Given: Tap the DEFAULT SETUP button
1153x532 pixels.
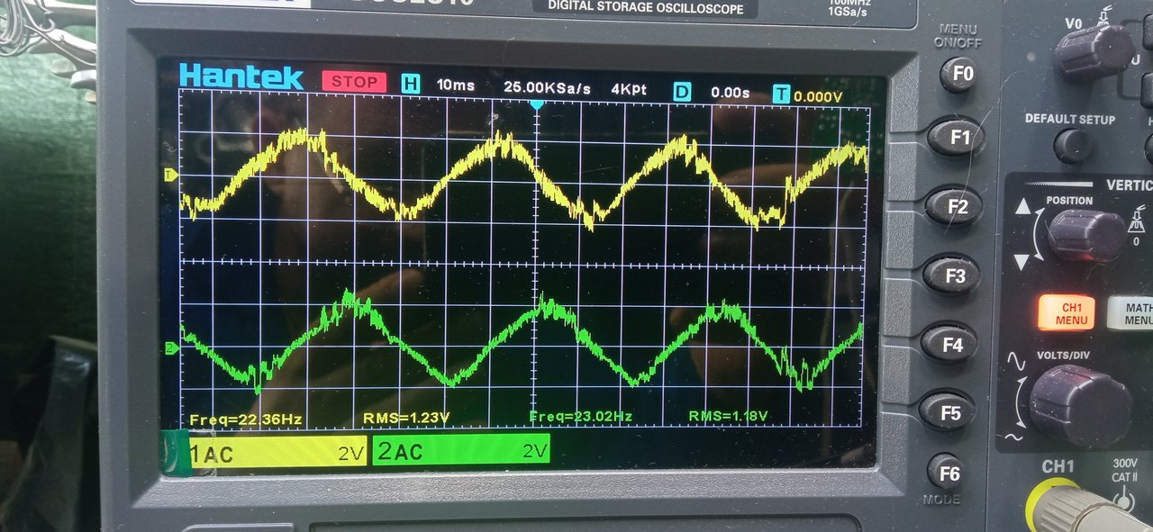Looking at the screenshot, I should click(1072, 145).
